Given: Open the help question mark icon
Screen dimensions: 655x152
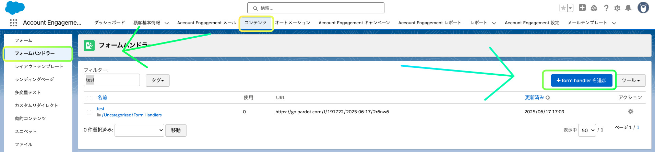Looking at the screenshot, I should click(x=606, y=8).
